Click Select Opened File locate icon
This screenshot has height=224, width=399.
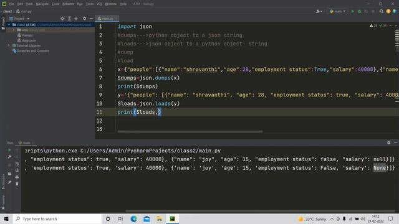coord(62,19)
